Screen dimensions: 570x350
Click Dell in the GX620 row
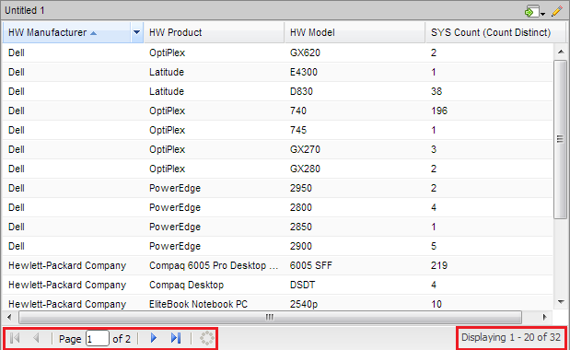pyautogui.click(x=17, y=52)
